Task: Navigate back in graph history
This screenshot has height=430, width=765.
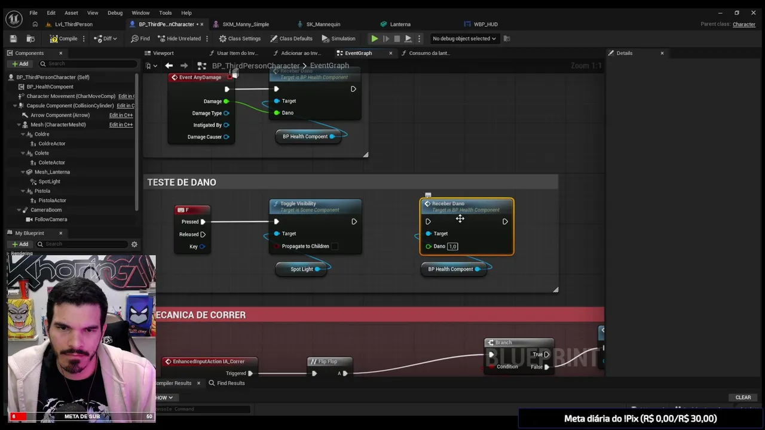Action: pyautogui.click(x=169, y=66)
